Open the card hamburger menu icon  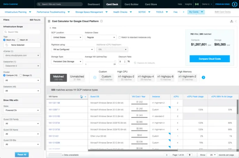pyautogui.click(x=49, y=21)
